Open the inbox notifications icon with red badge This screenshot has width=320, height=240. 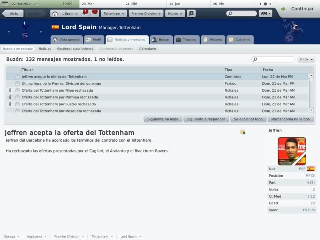(x=85, y=13)
